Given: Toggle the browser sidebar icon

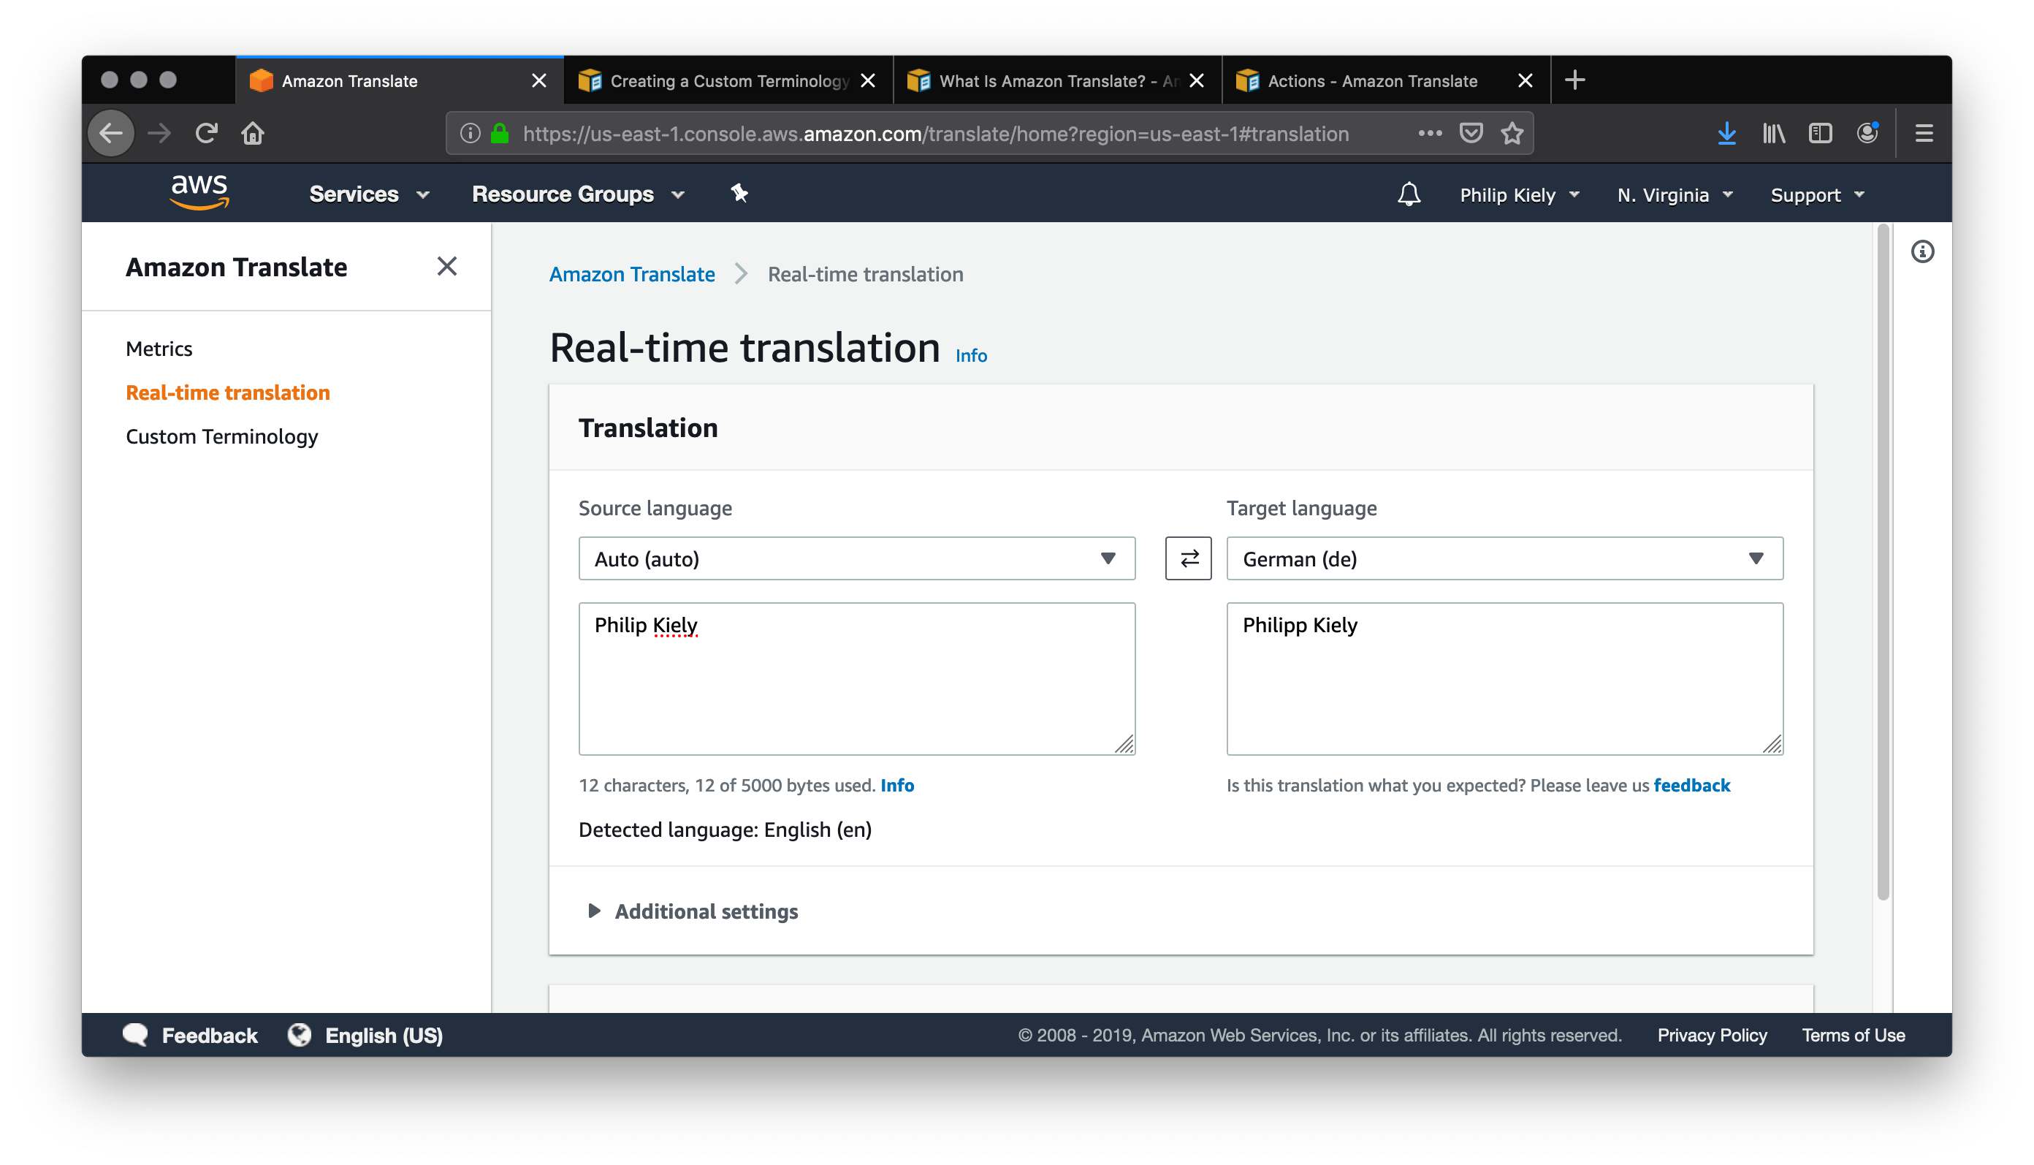Looking at the screenshot, I should (1820, 133).
